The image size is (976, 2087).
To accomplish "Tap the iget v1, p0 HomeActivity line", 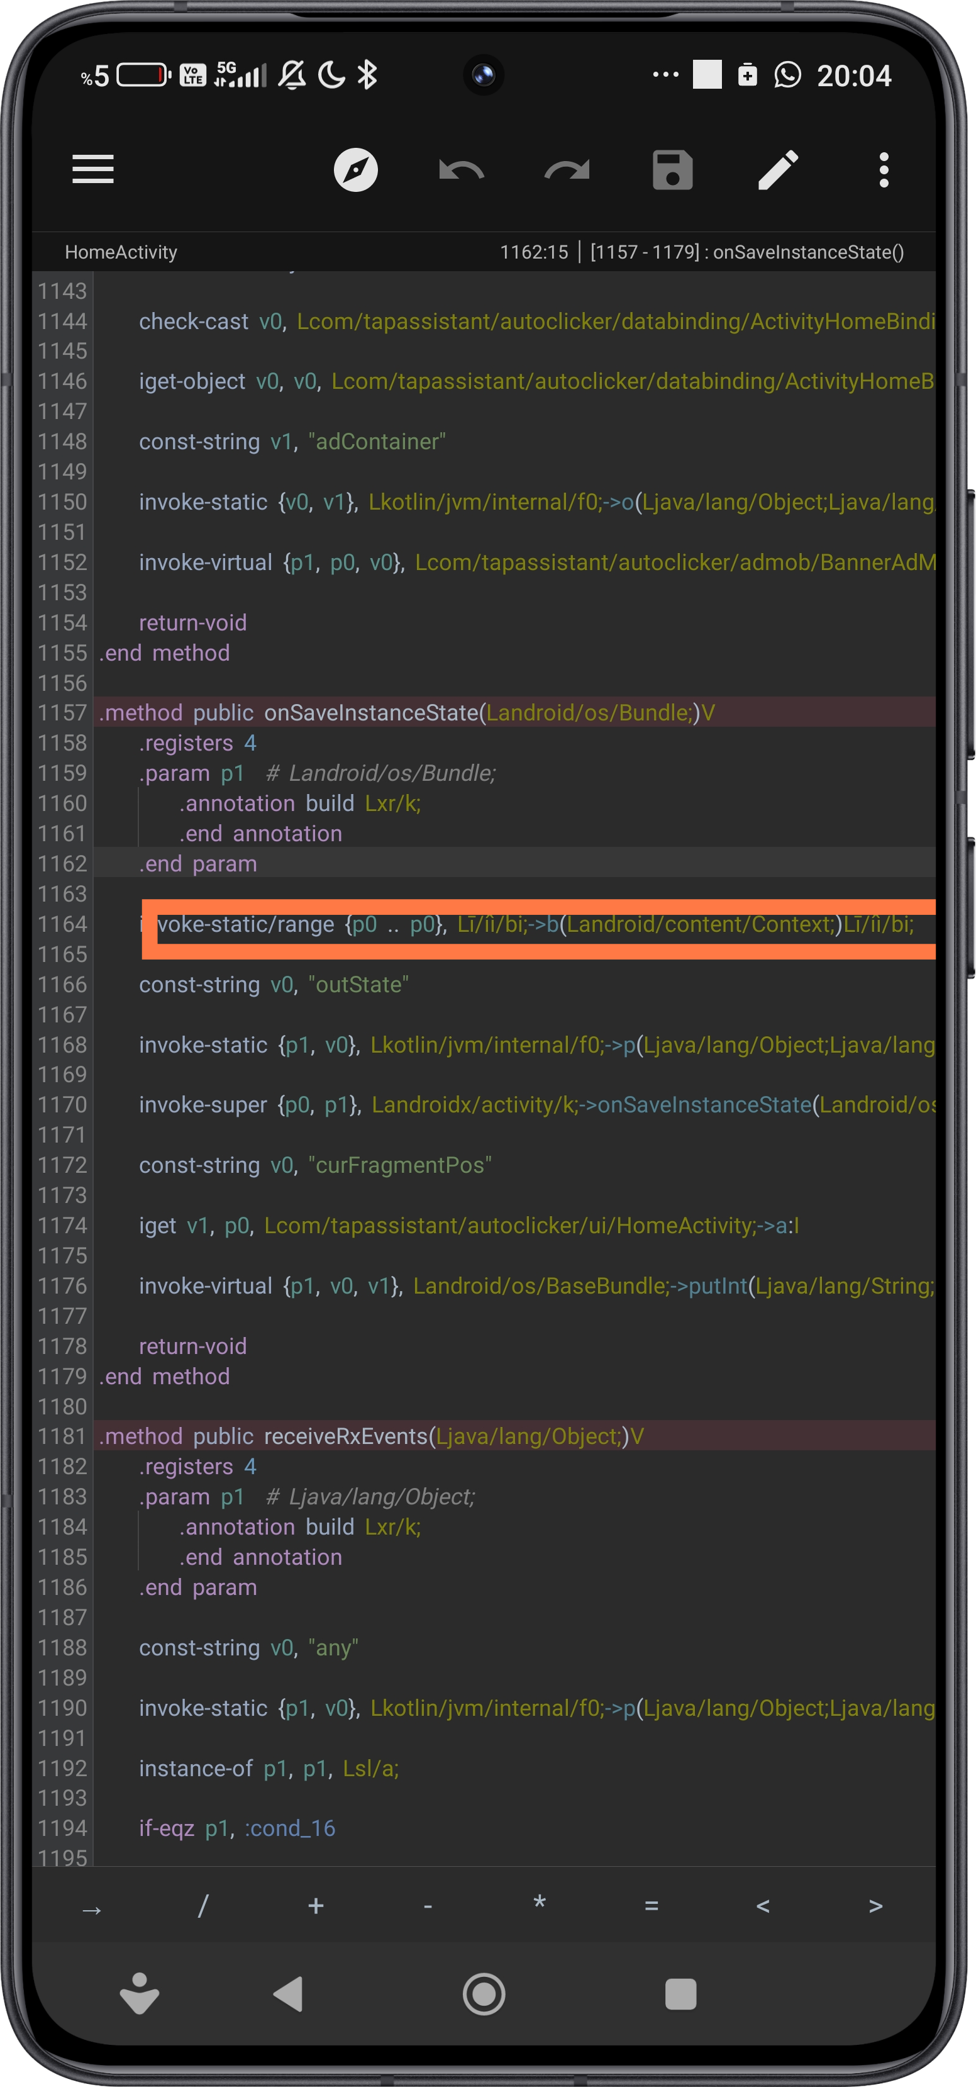I will [x=469, y=1226].
